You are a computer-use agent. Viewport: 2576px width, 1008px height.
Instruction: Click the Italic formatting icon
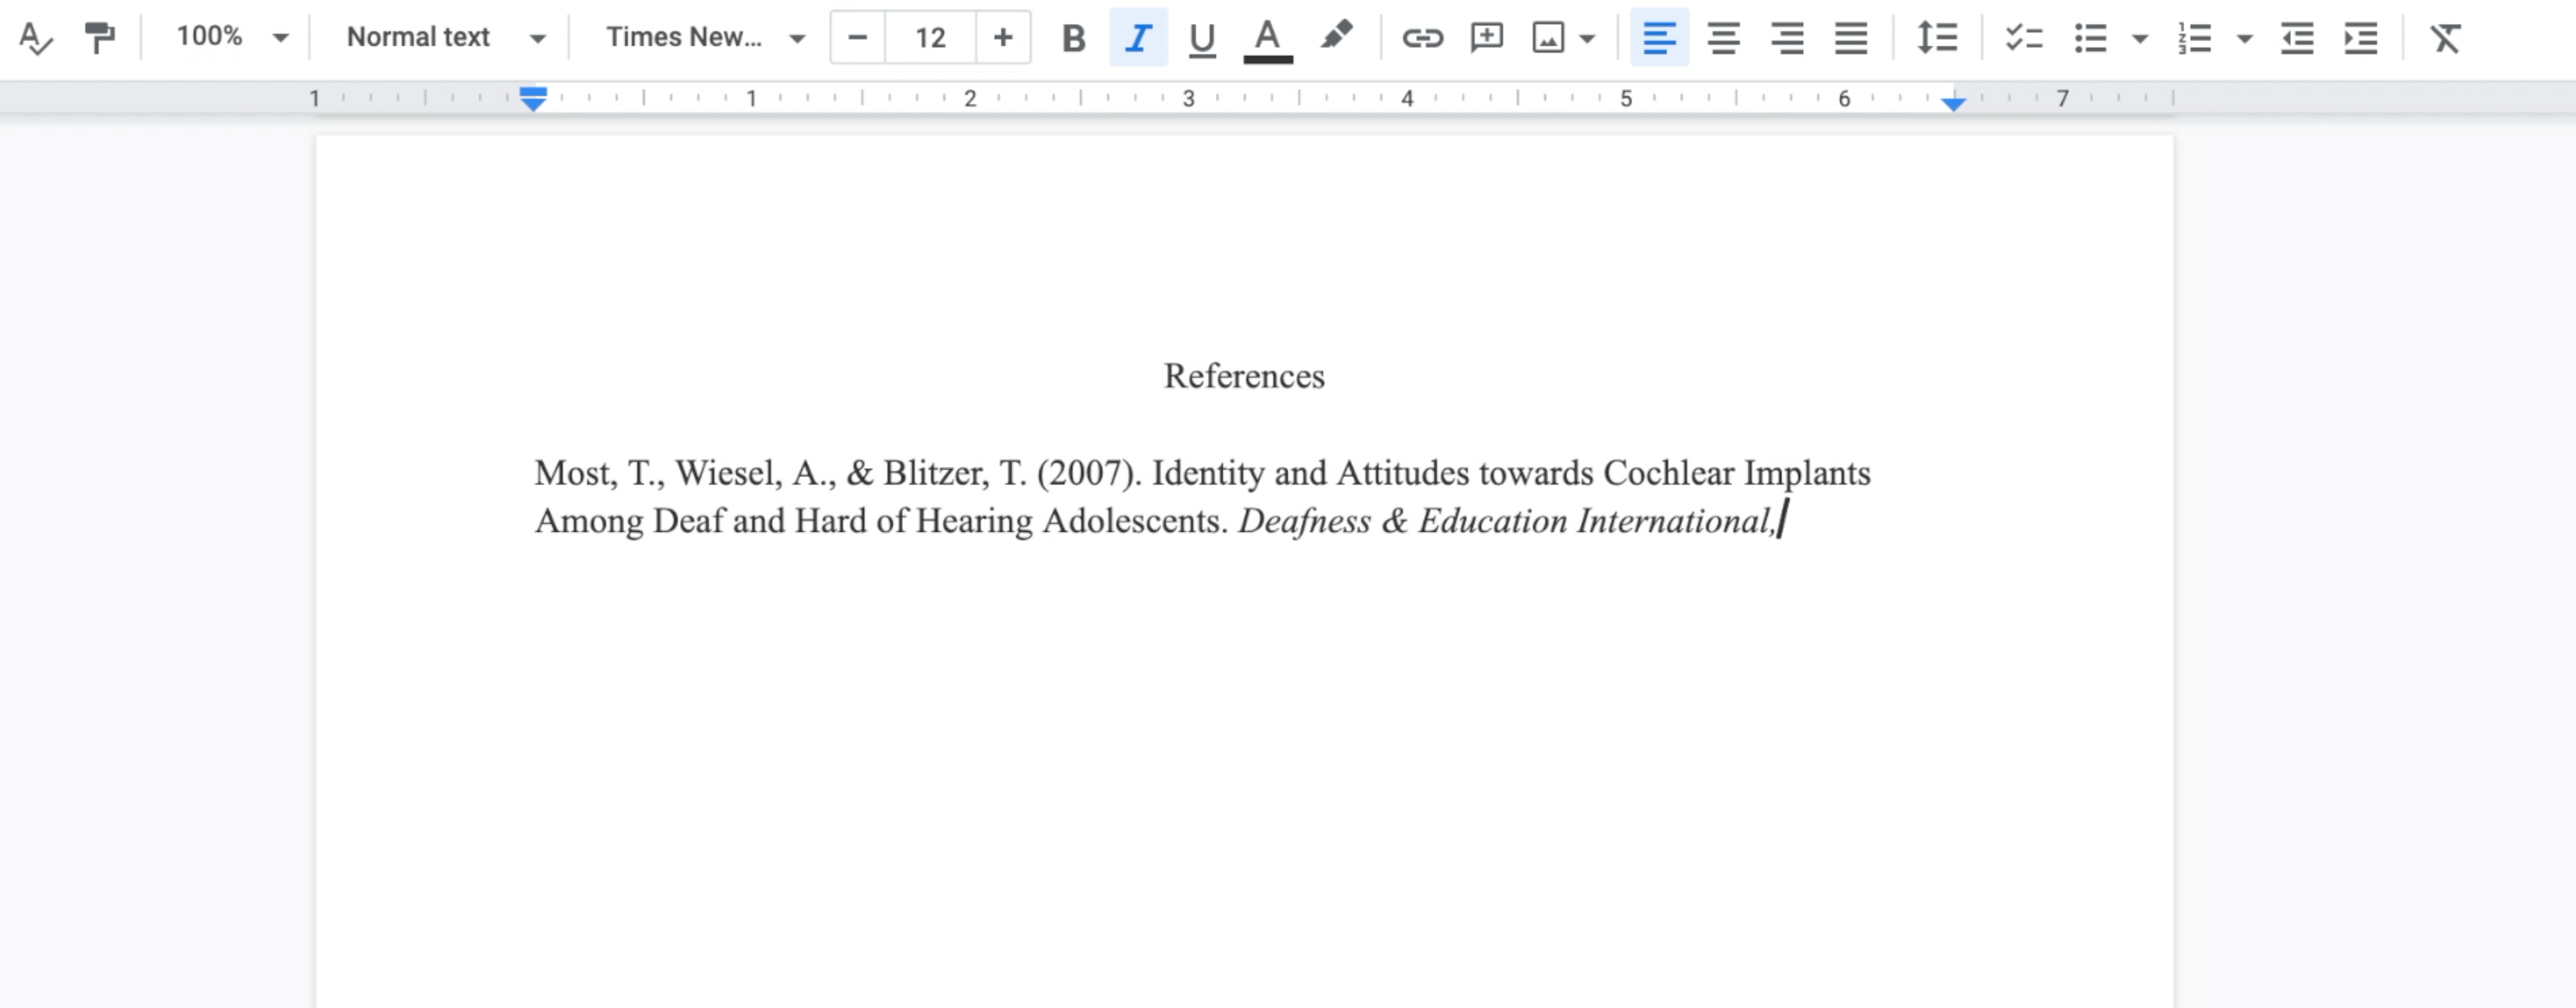(1136, 36)
